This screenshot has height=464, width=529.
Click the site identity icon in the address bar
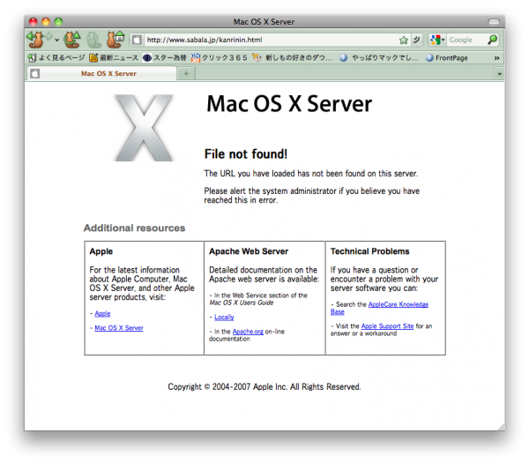(137, 40)
